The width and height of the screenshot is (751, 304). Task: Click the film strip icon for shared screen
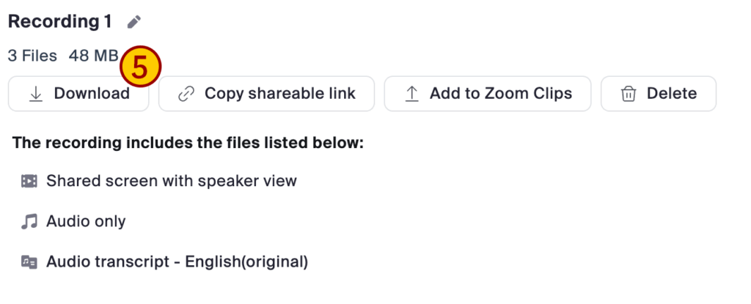tap(29, 181)
